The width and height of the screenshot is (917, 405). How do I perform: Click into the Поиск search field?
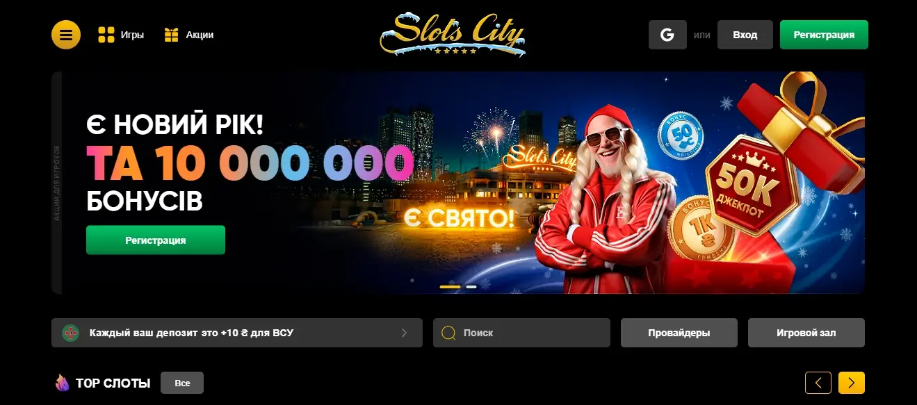coord(521,333)
